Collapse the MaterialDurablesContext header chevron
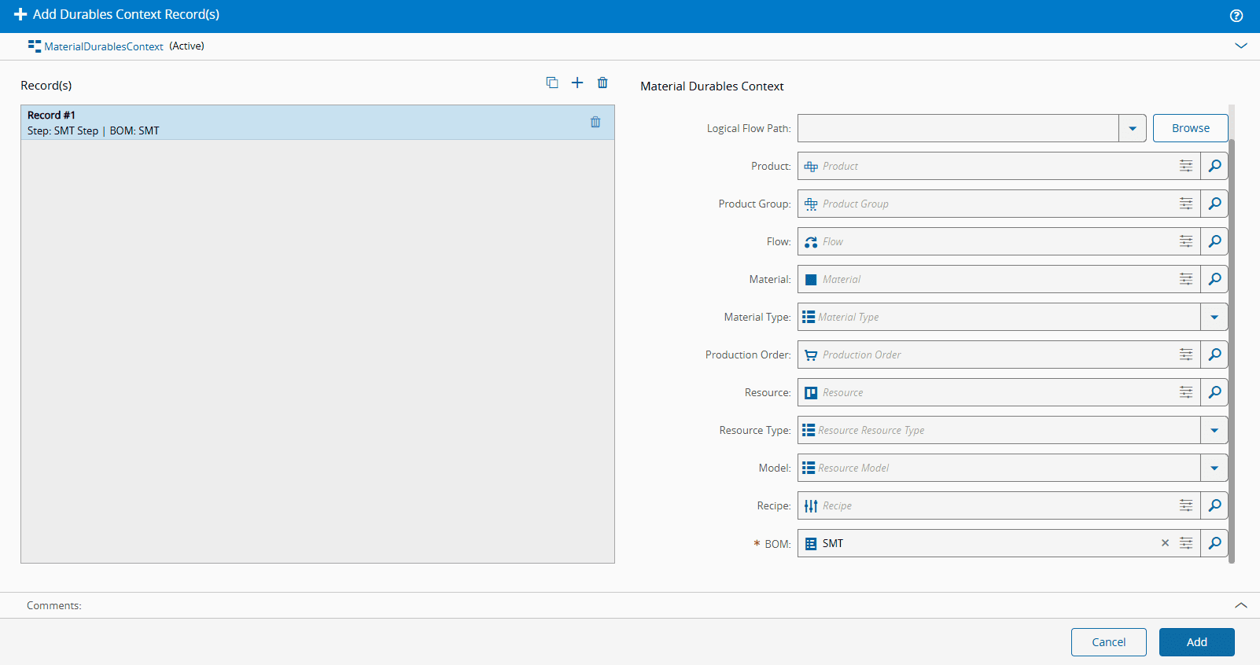 [x=1240, y=46]
